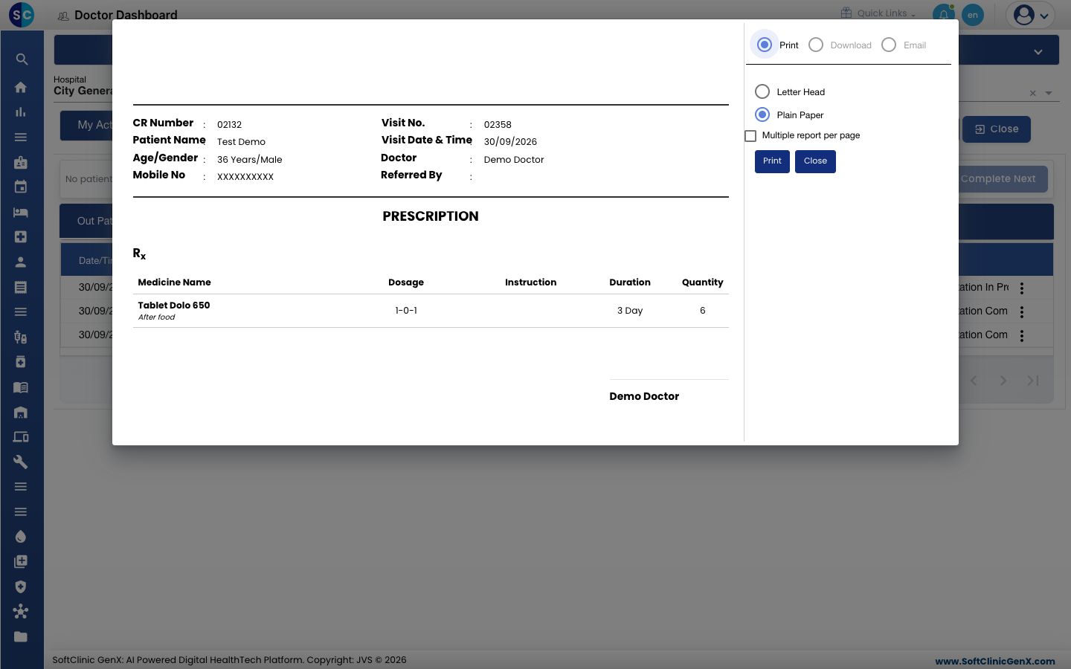Click the Quick Links gift icon
Screen dimensions: 1071x669
[x=846, y=13]
